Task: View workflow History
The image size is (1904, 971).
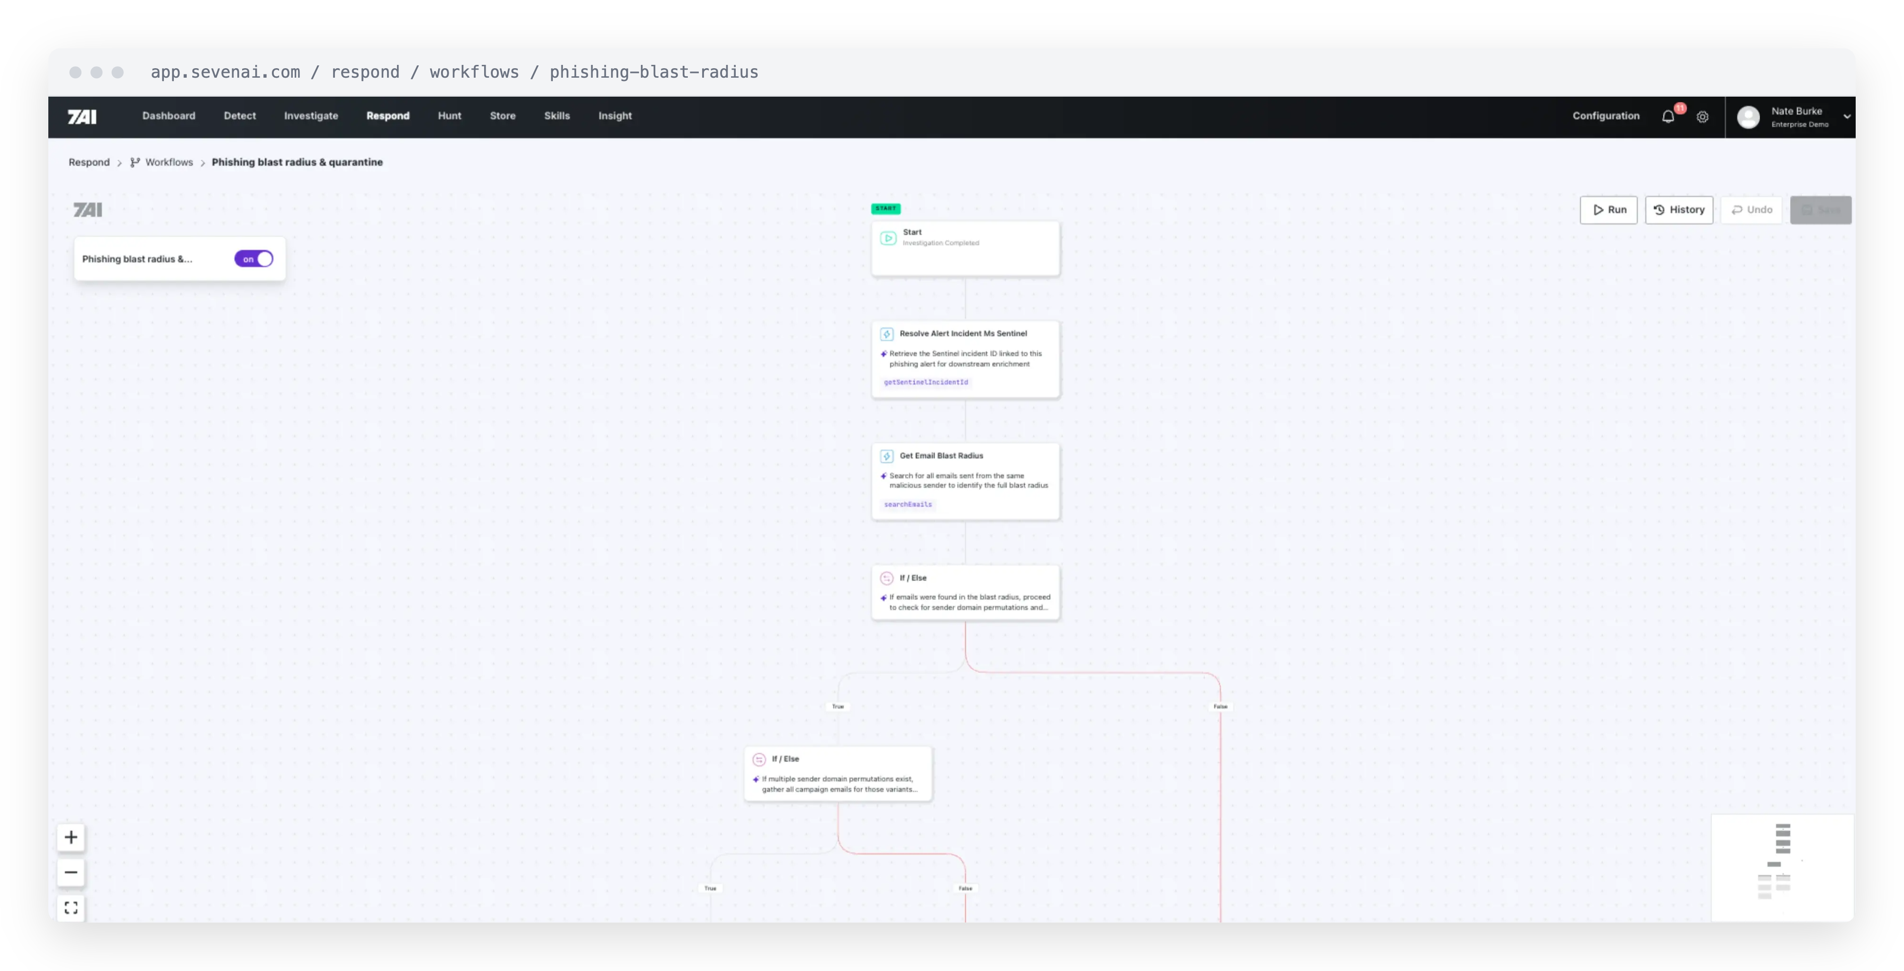Action: point(1678,210)
